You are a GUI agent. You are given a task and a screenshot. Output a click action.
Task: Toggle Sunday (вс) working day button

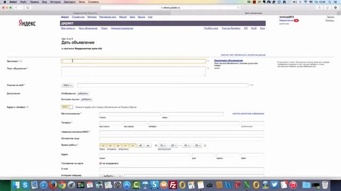tap(148, 145)
